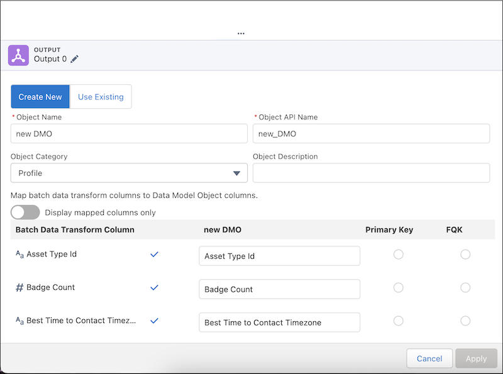This screenshot has width=503, height=374.
Task: Click the purple Output node icon
Action: click(19, 55)
